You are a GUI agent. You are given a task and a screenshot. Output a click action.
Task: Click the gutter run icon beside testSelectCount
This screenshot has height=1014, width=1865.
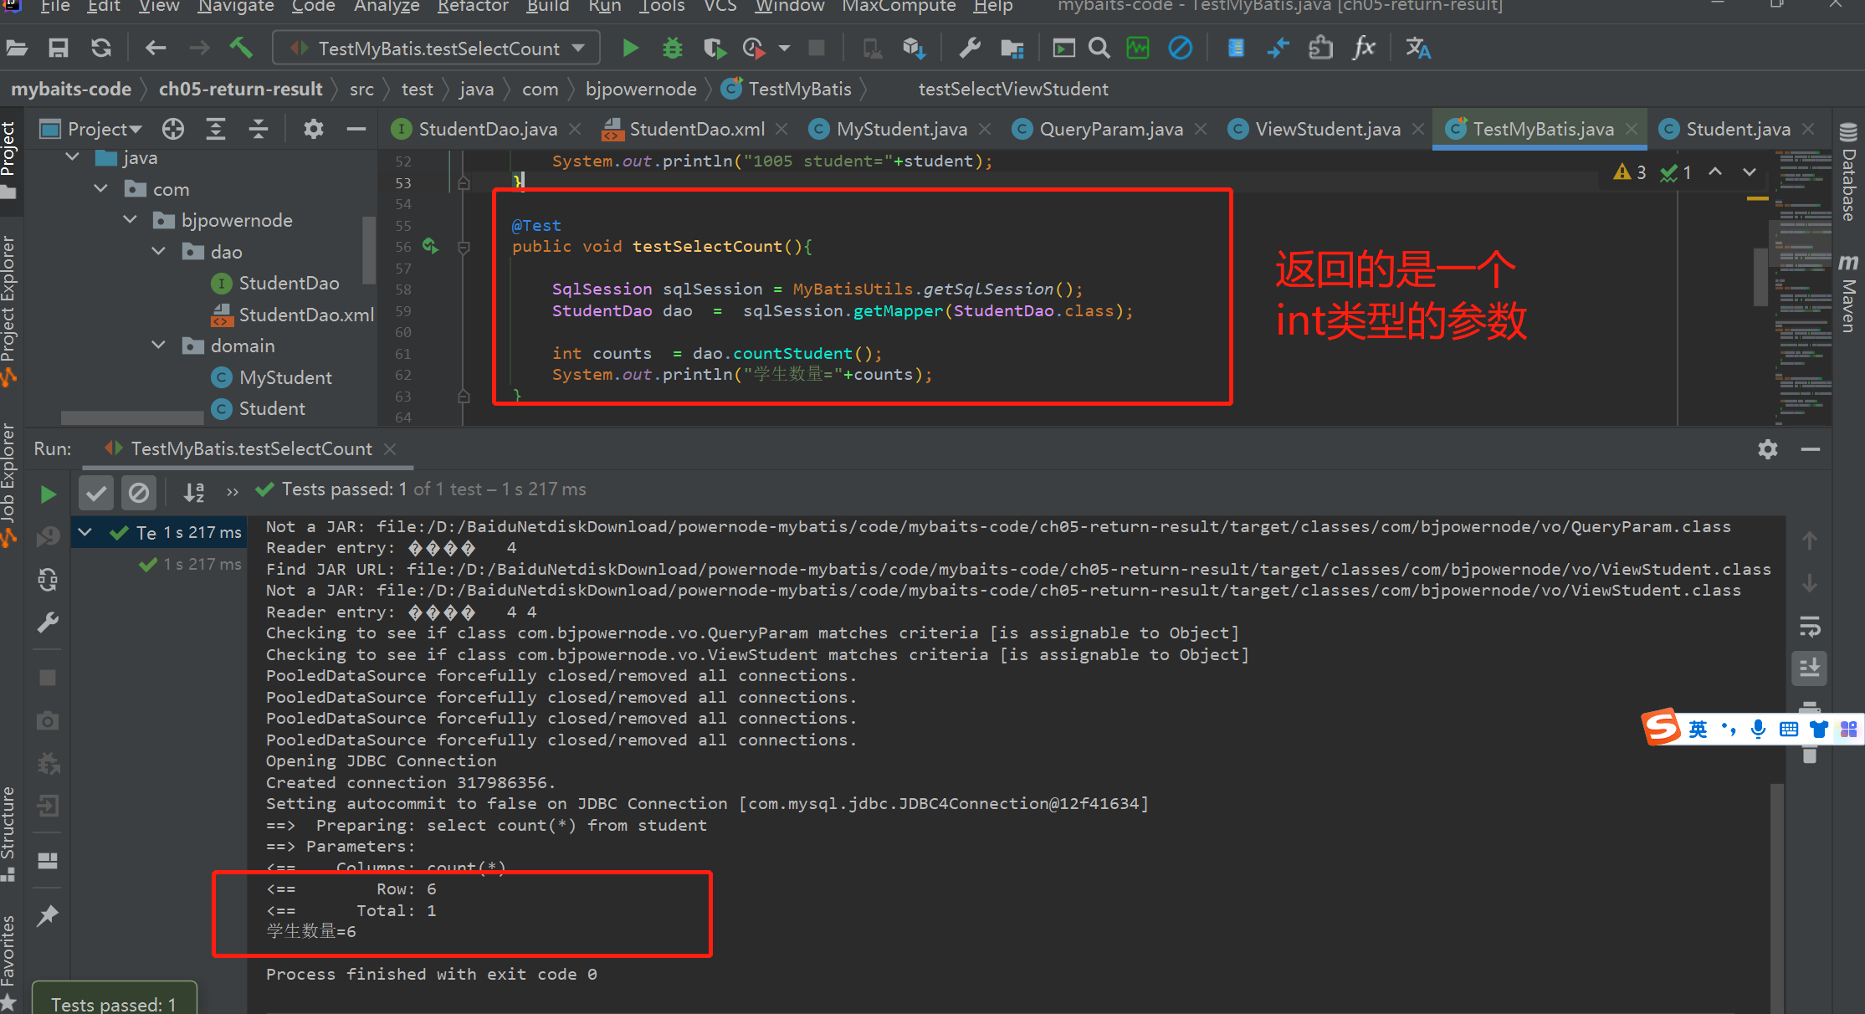click(x=430, y=246)
